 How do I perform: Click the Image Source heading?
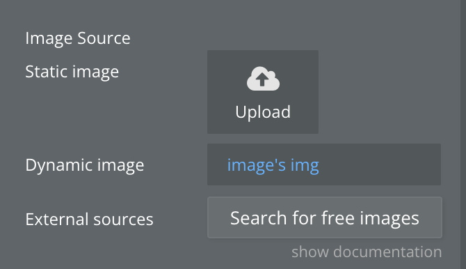coord(78,38)
